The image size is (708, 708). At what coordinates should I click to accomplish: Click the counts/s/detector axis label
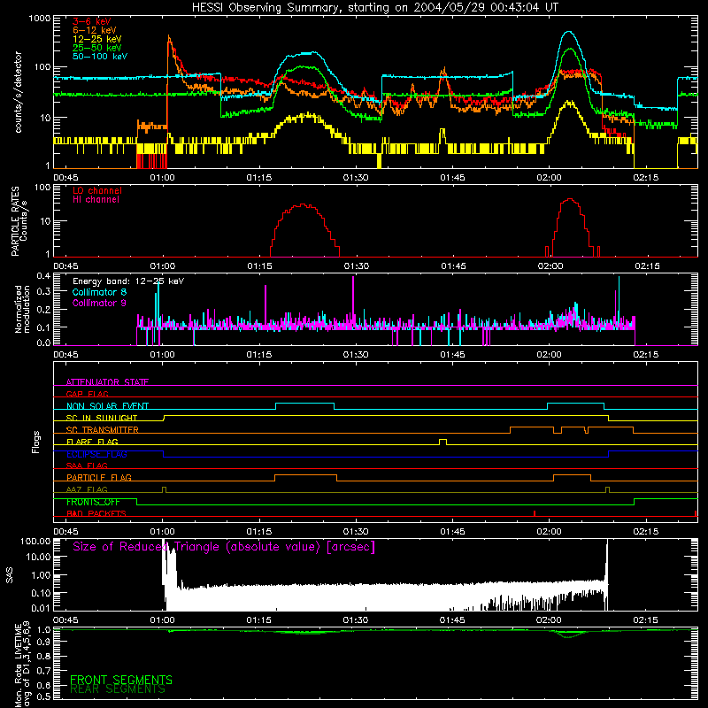click(x=18, y=92)
